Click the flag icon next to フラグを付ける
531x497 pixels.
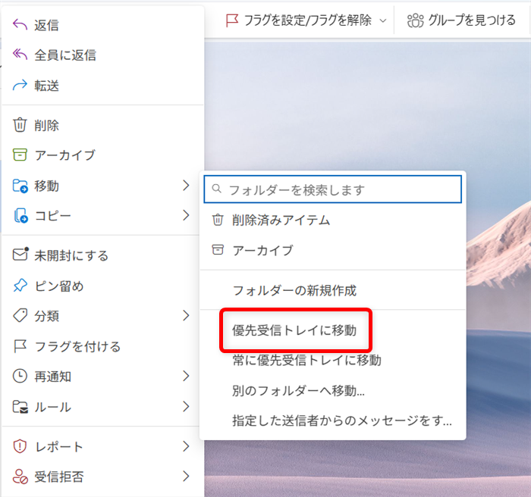tap(20, 346)
